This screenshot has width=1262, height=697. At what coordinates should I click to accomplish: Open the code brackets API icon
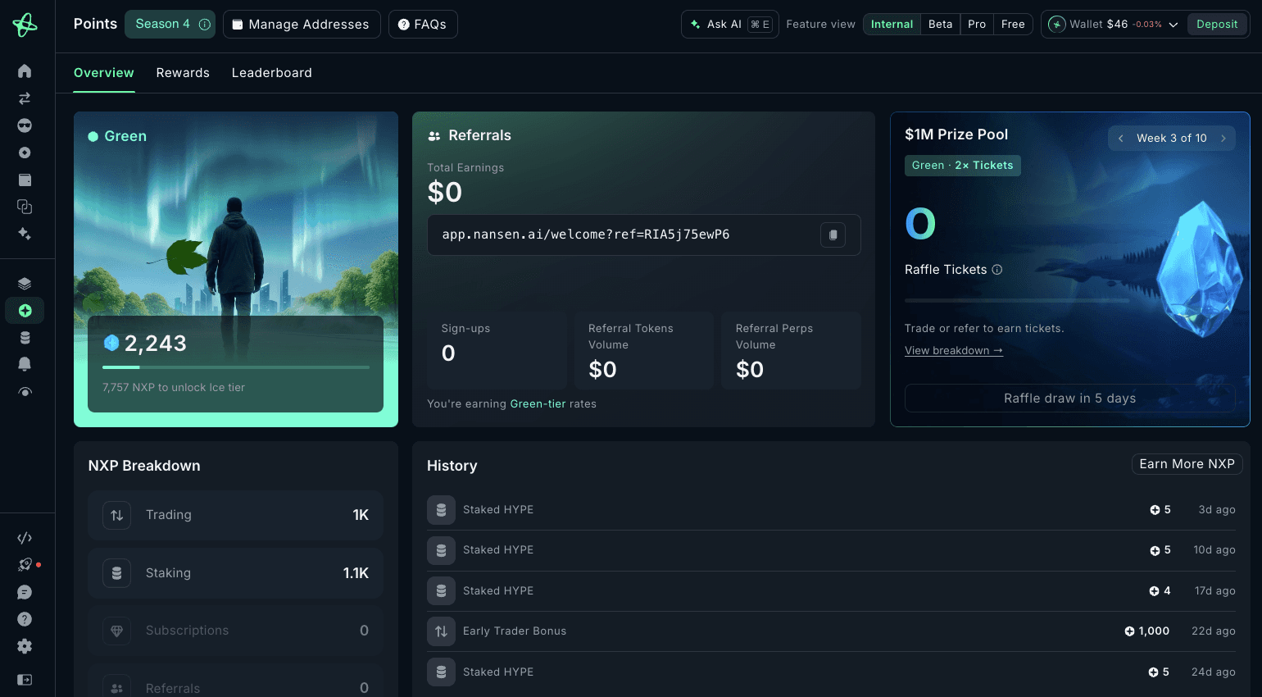25,538
